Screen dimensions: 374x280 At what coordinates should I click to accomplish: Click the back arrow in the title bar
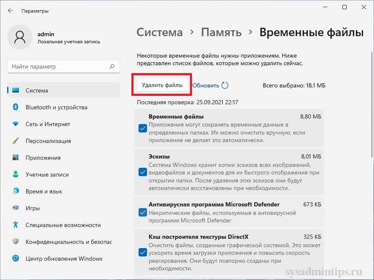tap(11, 11)
